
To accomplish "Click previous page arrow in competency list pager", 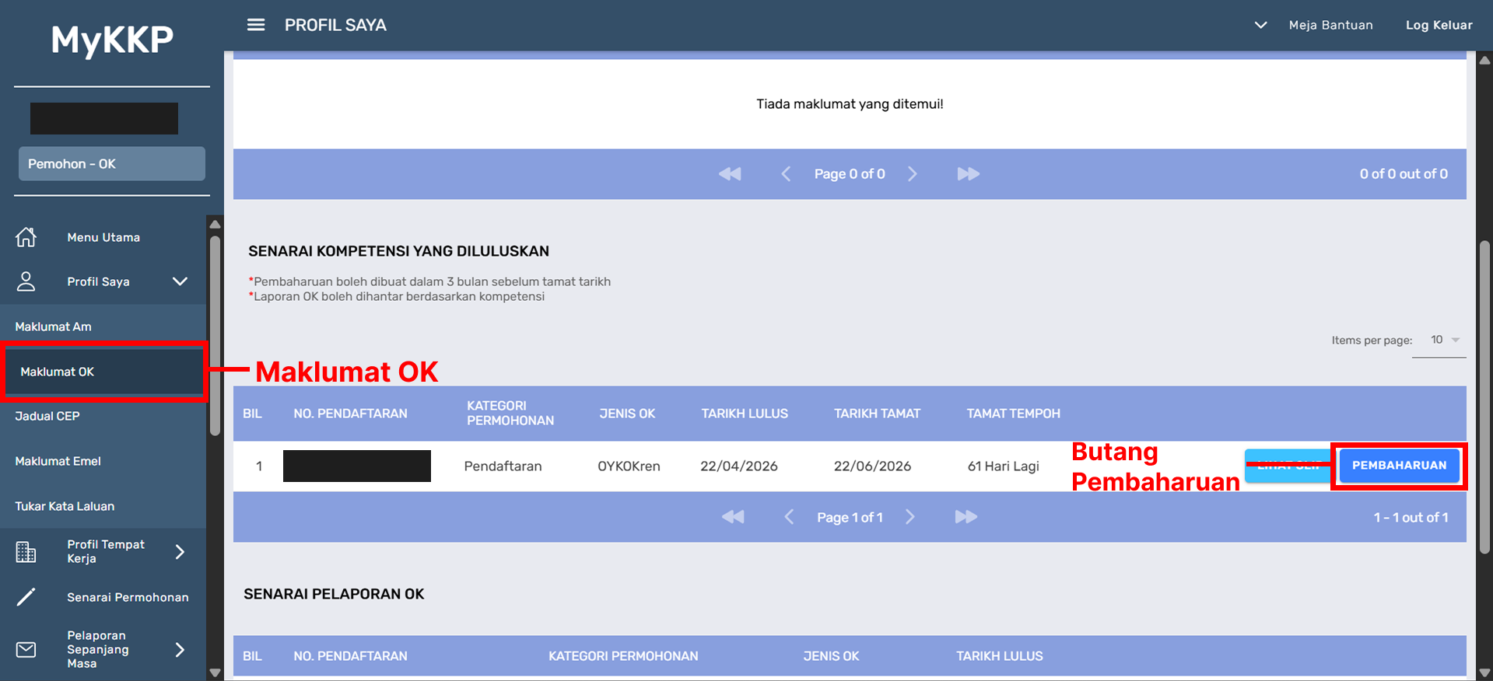I will click(789, 517).
